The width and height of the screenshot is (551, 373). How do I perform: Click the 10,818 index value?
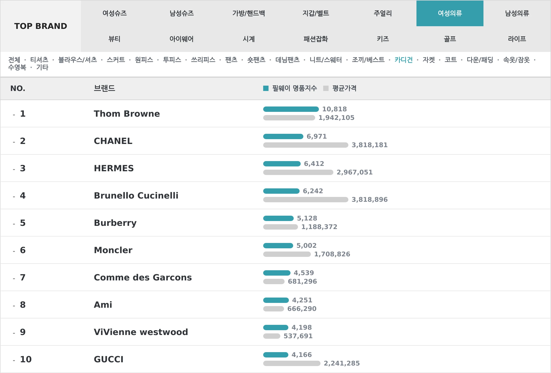point(334,109)
